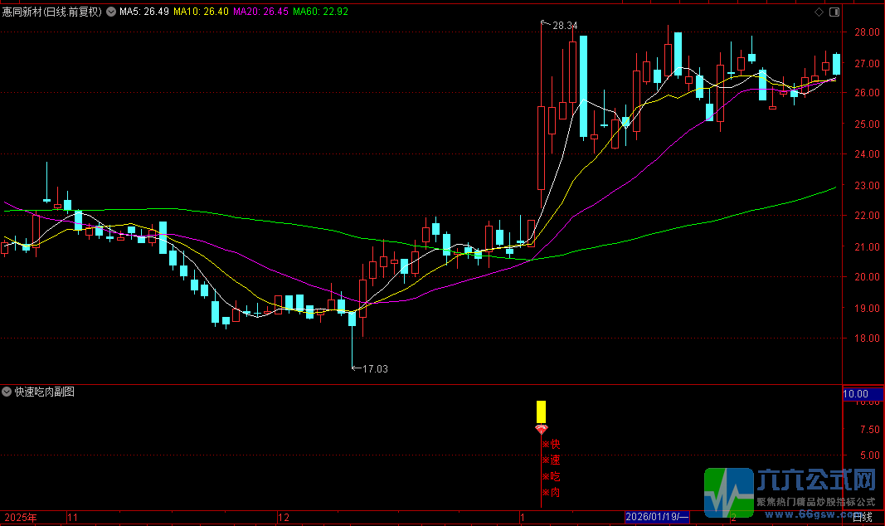Viewport: 885px width, 526px height.
Task: Click the 快速吃肉副图 sub-chart title
Action: (x=45, y=392)
